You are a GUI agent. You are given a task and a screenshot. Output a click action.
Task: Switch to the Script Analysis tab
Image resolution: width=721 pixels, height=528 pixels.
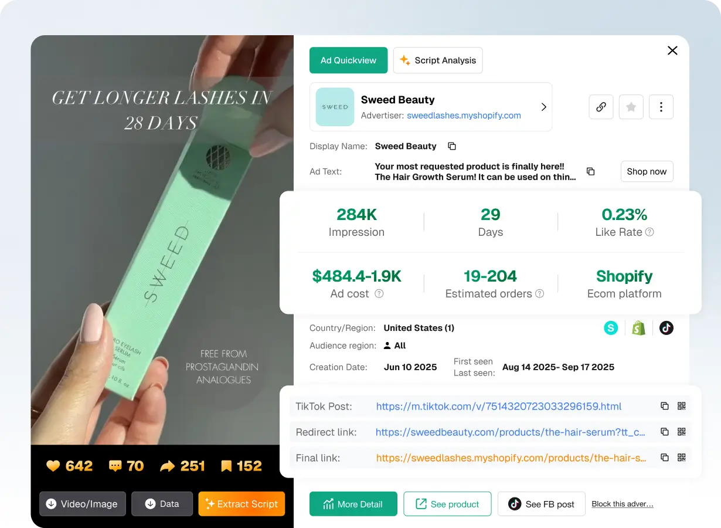point(437,60)
